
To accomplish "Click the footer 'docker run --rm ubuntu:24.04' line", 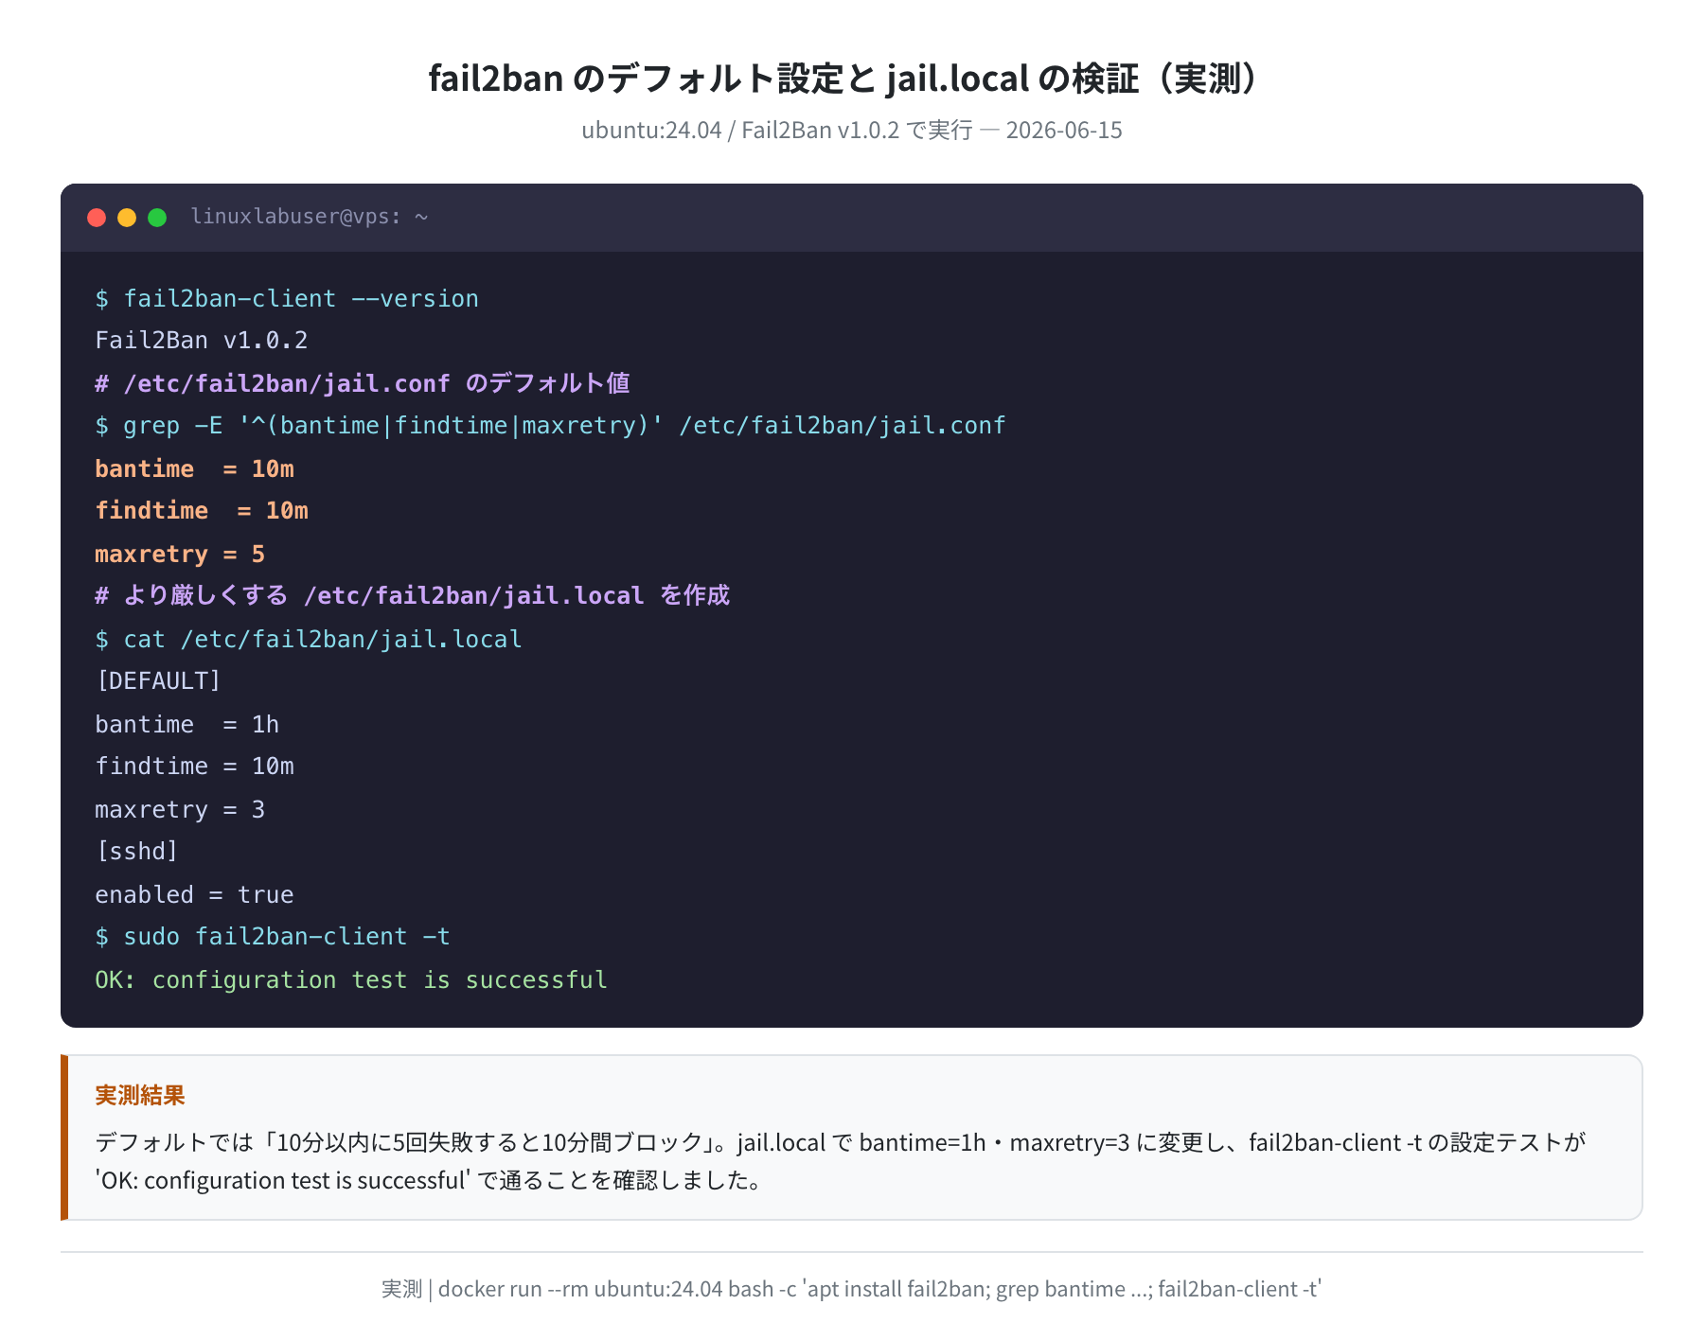I will 852,1289.
